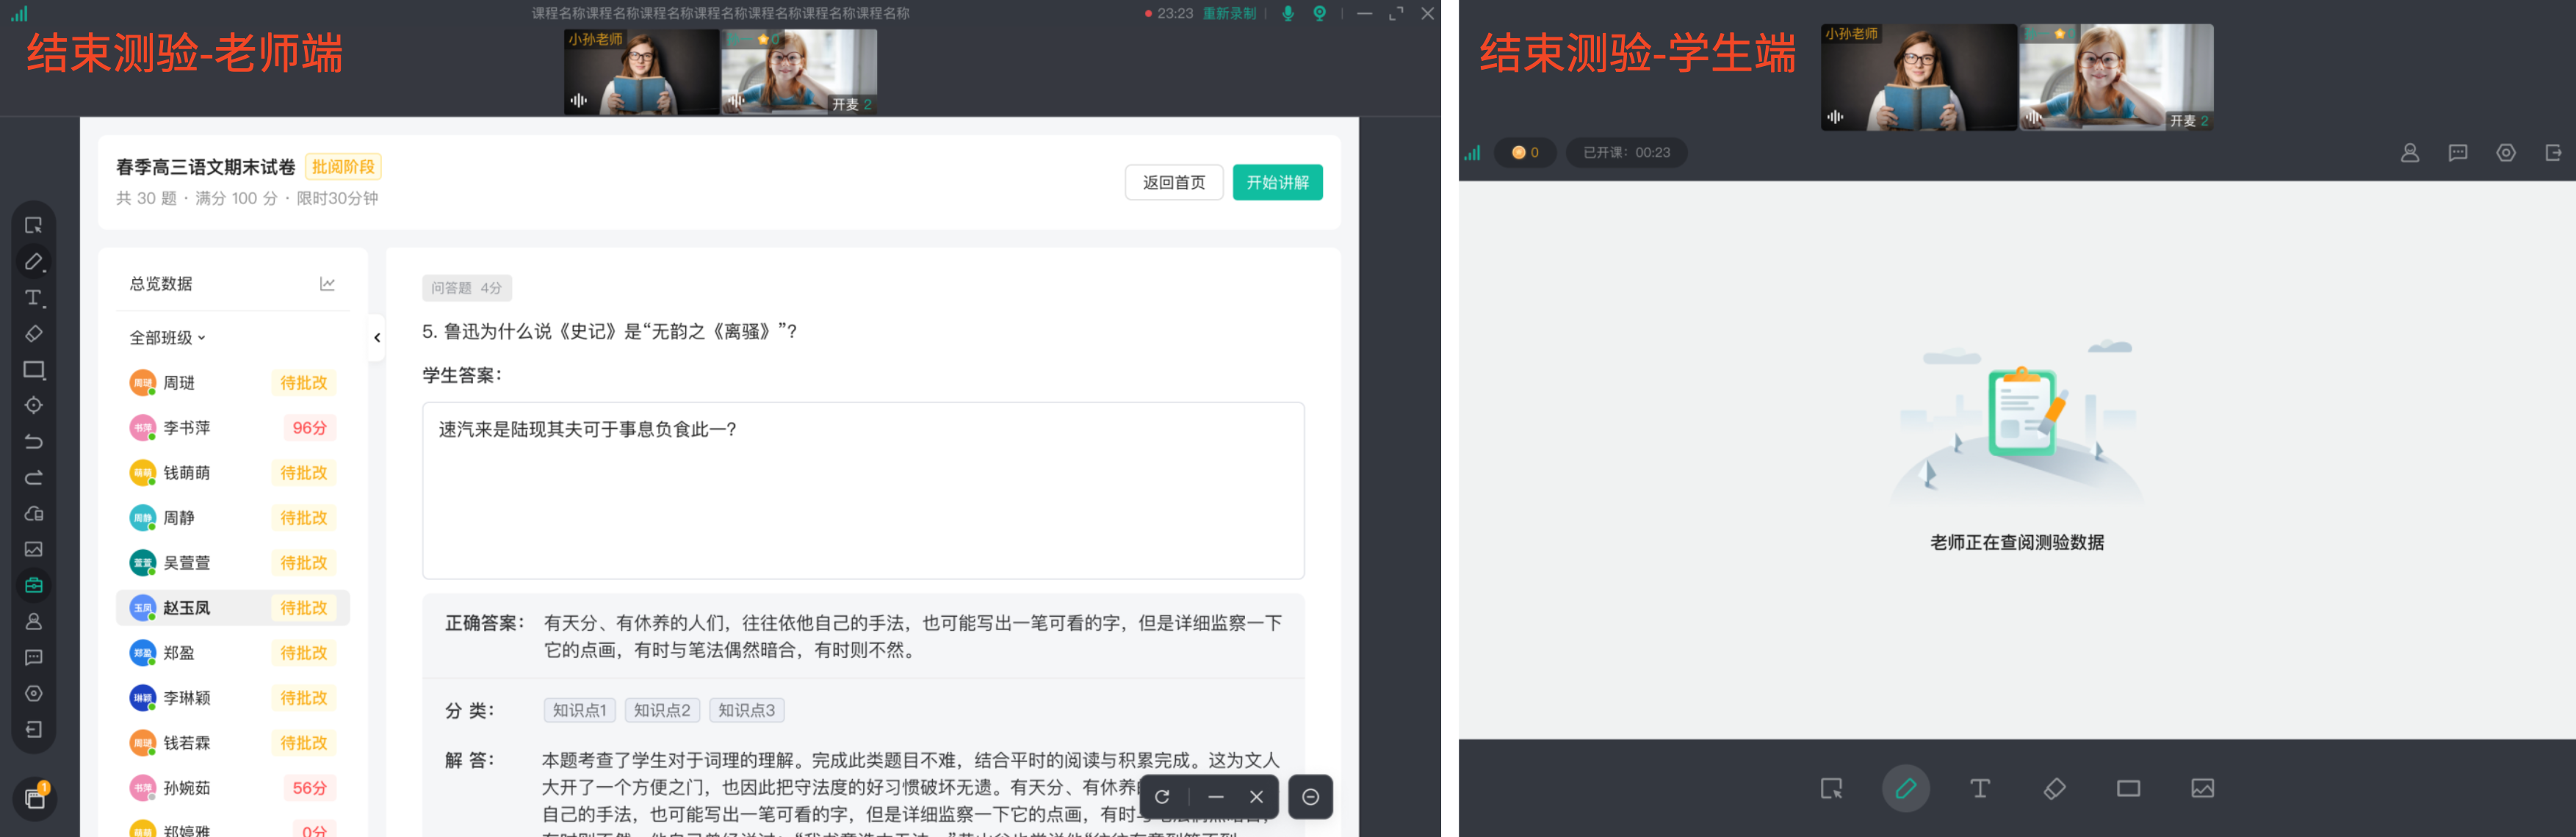Click the 批阅阶段 status badge
Image resolution: width=2576 pixels, height=837 pixels.
[x=343, y=167]
